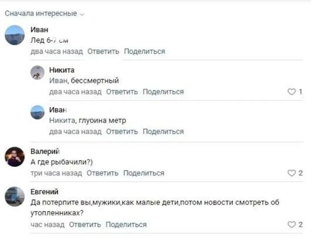
Task: Like Евгений's comment with the heart icon
Action: [292, 224]
